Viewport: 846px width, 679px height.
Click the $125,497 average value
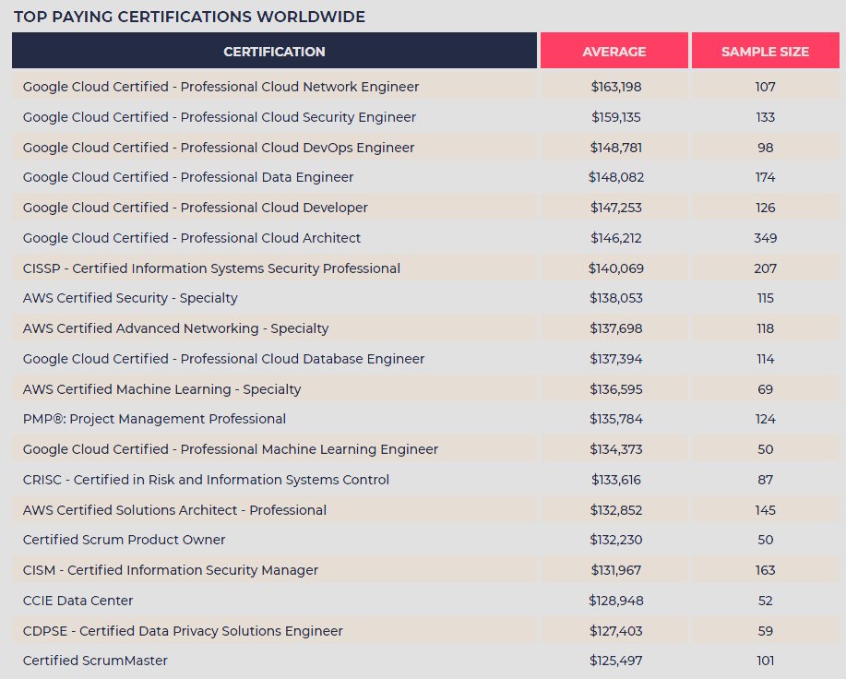point(615,661)
